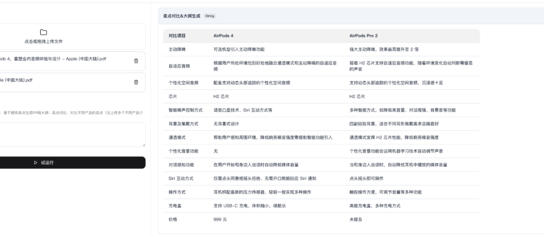
Task: Select the 个性化音量功能 row label
Action: (183, 151)
